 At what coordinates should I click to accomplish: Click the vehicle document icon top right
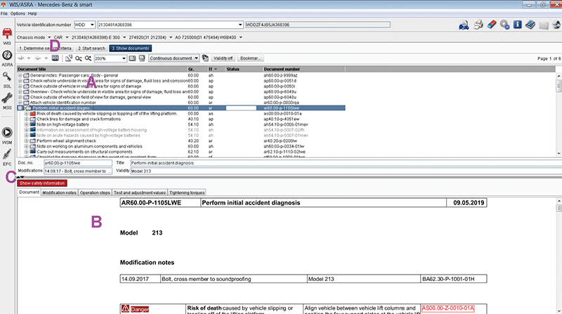click(x=464, y=25)
